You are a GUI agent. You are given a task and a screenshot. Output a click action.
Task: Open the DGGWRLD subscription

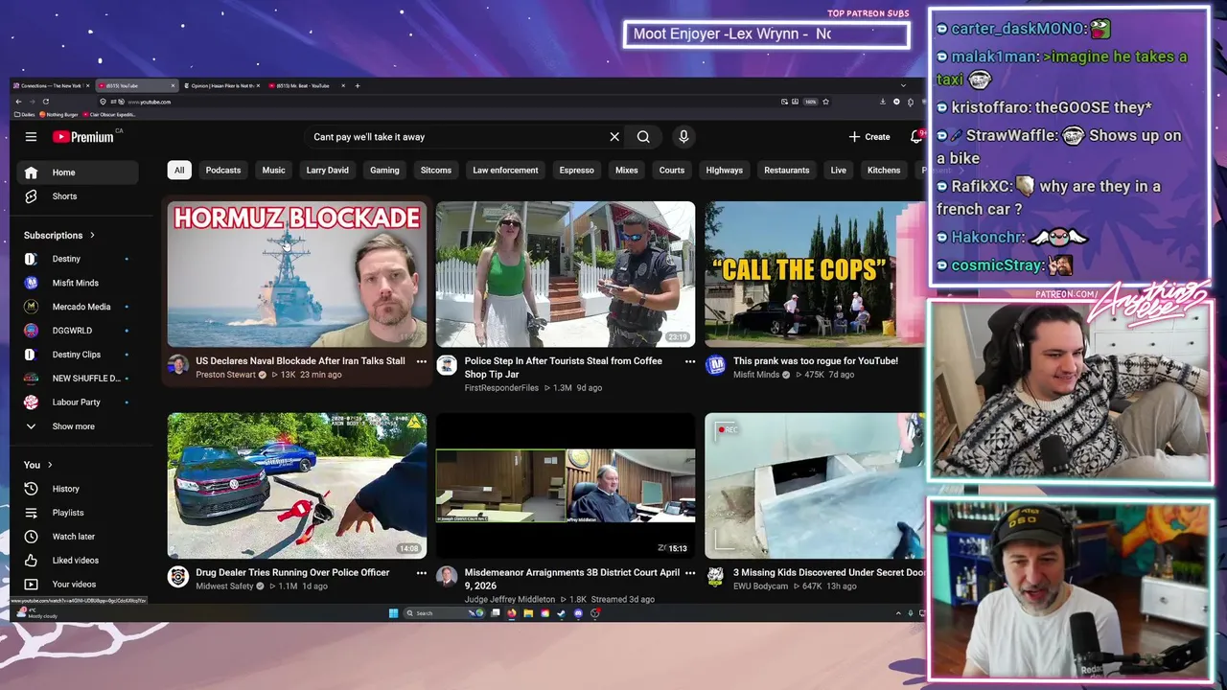click(77, 331)
